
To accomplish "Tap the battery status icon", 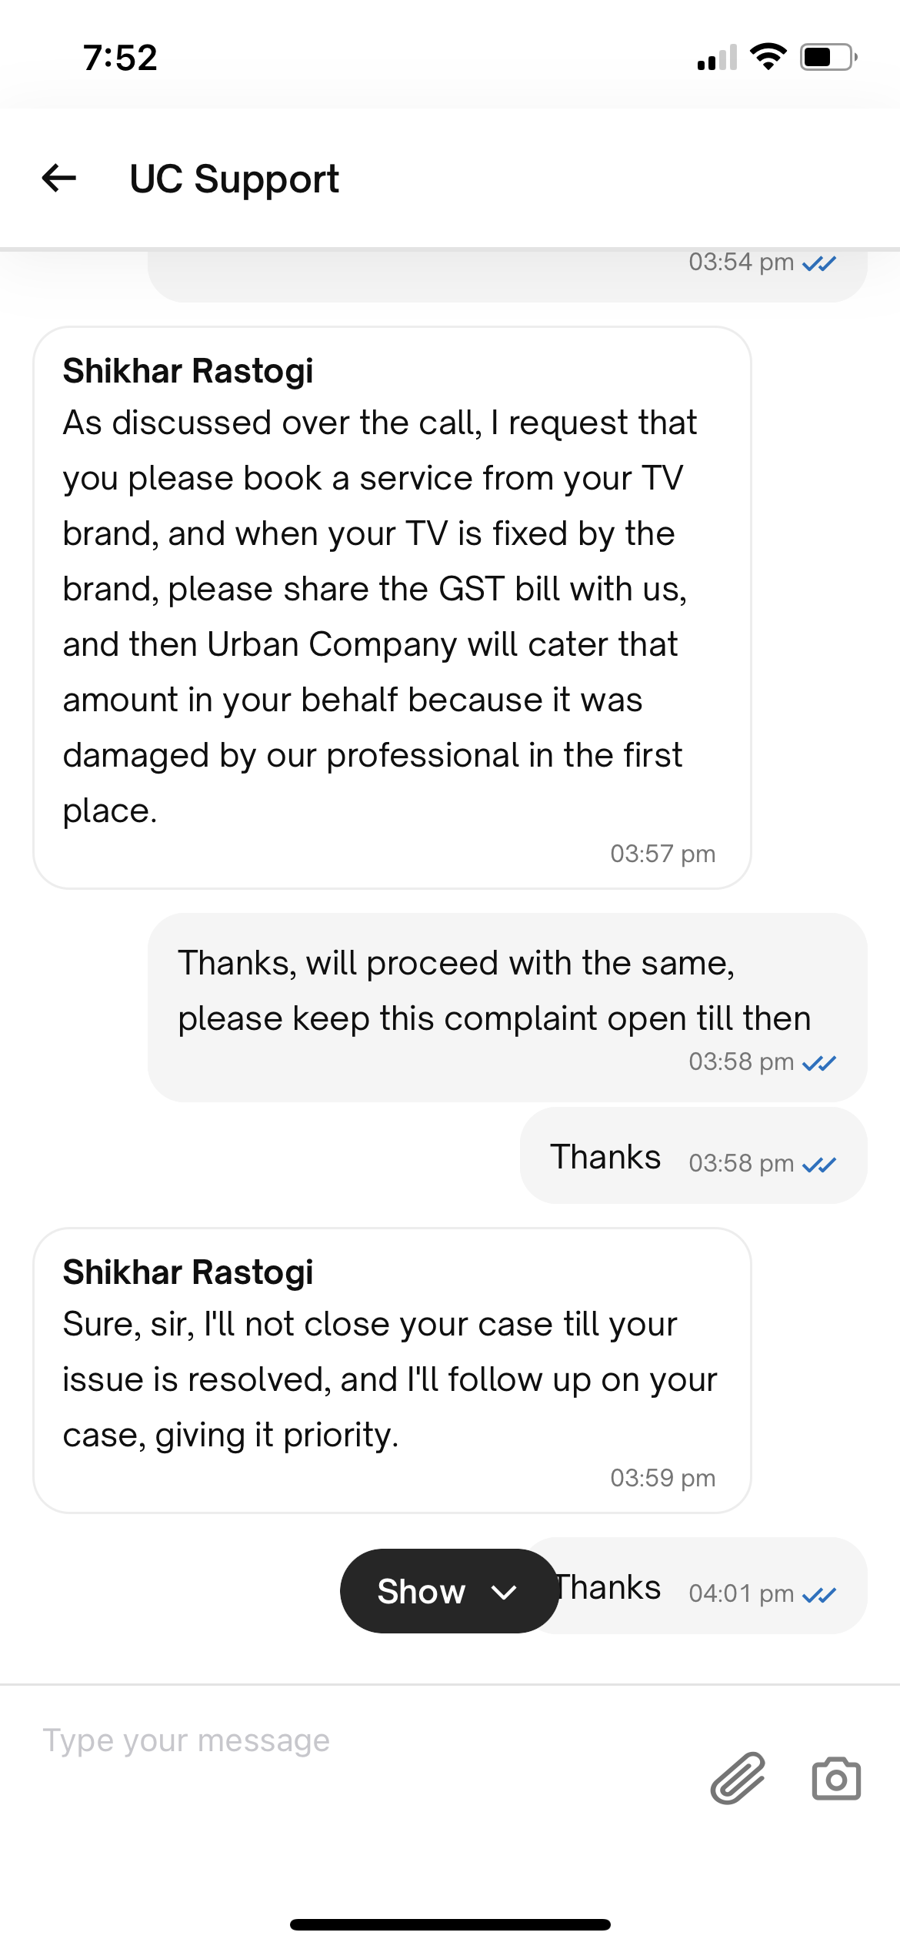I will (x=828, y=57).
